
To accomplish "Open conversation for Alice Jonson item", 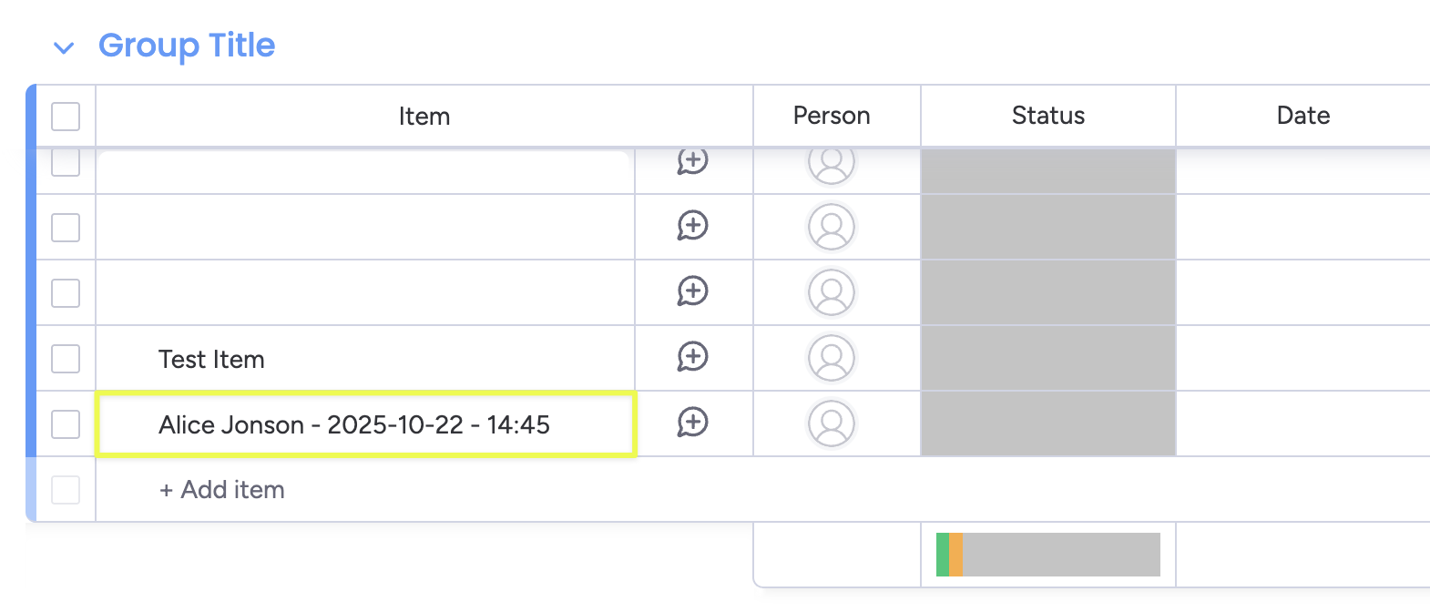I will (x=692, y=423).
